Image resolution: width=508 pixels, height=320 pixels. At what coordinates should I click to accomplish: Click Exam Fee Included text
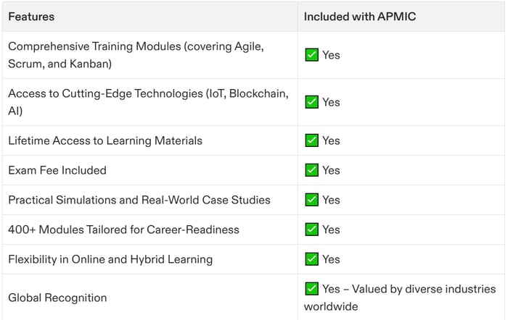(57, 170)
